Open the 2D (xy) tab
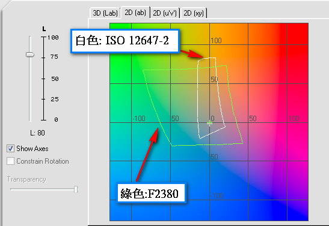Screen dimensions: 329x226 coord(194,13)
